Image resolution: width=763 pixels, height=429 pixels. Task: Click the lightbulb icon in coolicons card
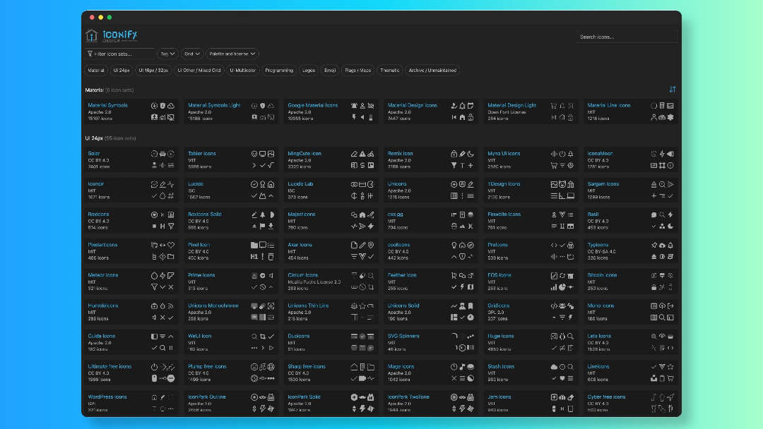(454, 246)
